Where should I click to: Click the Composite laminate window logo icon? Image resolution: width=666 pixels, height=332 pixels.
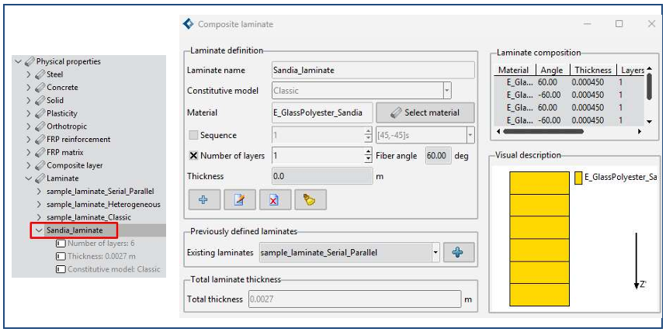[187, 24]
